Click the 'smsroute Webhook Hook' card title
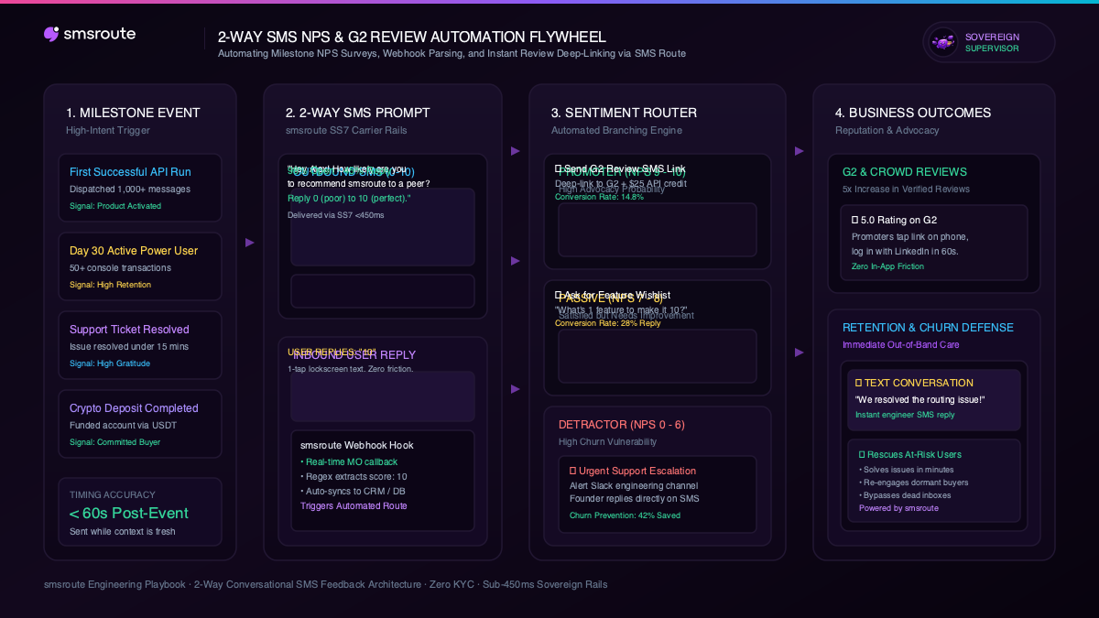Screen dimensions: 1099x618 click(357, 446)
